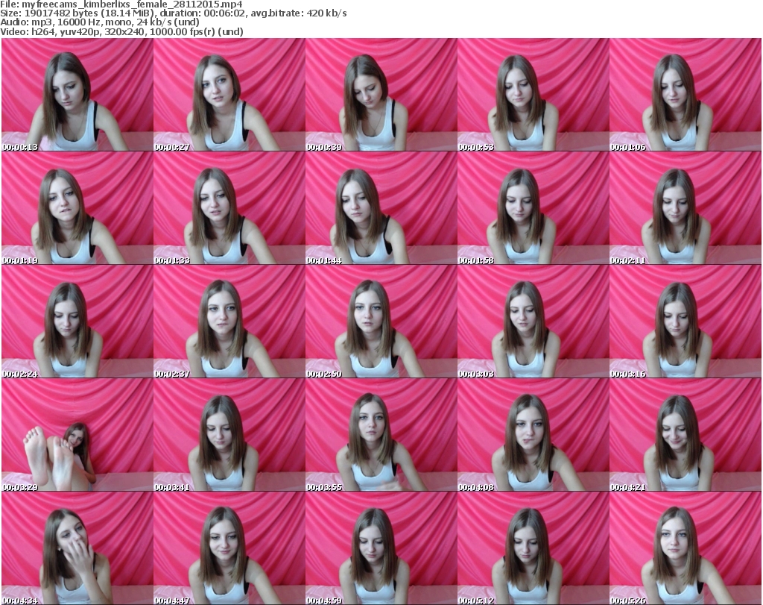Click the Size line showing 18.14 MiB
The height and width of the screenshot is (605, 763).
click(x=173, y=13)
